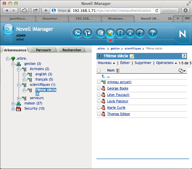Click the user icon next to George Boole

coord(103,88)
